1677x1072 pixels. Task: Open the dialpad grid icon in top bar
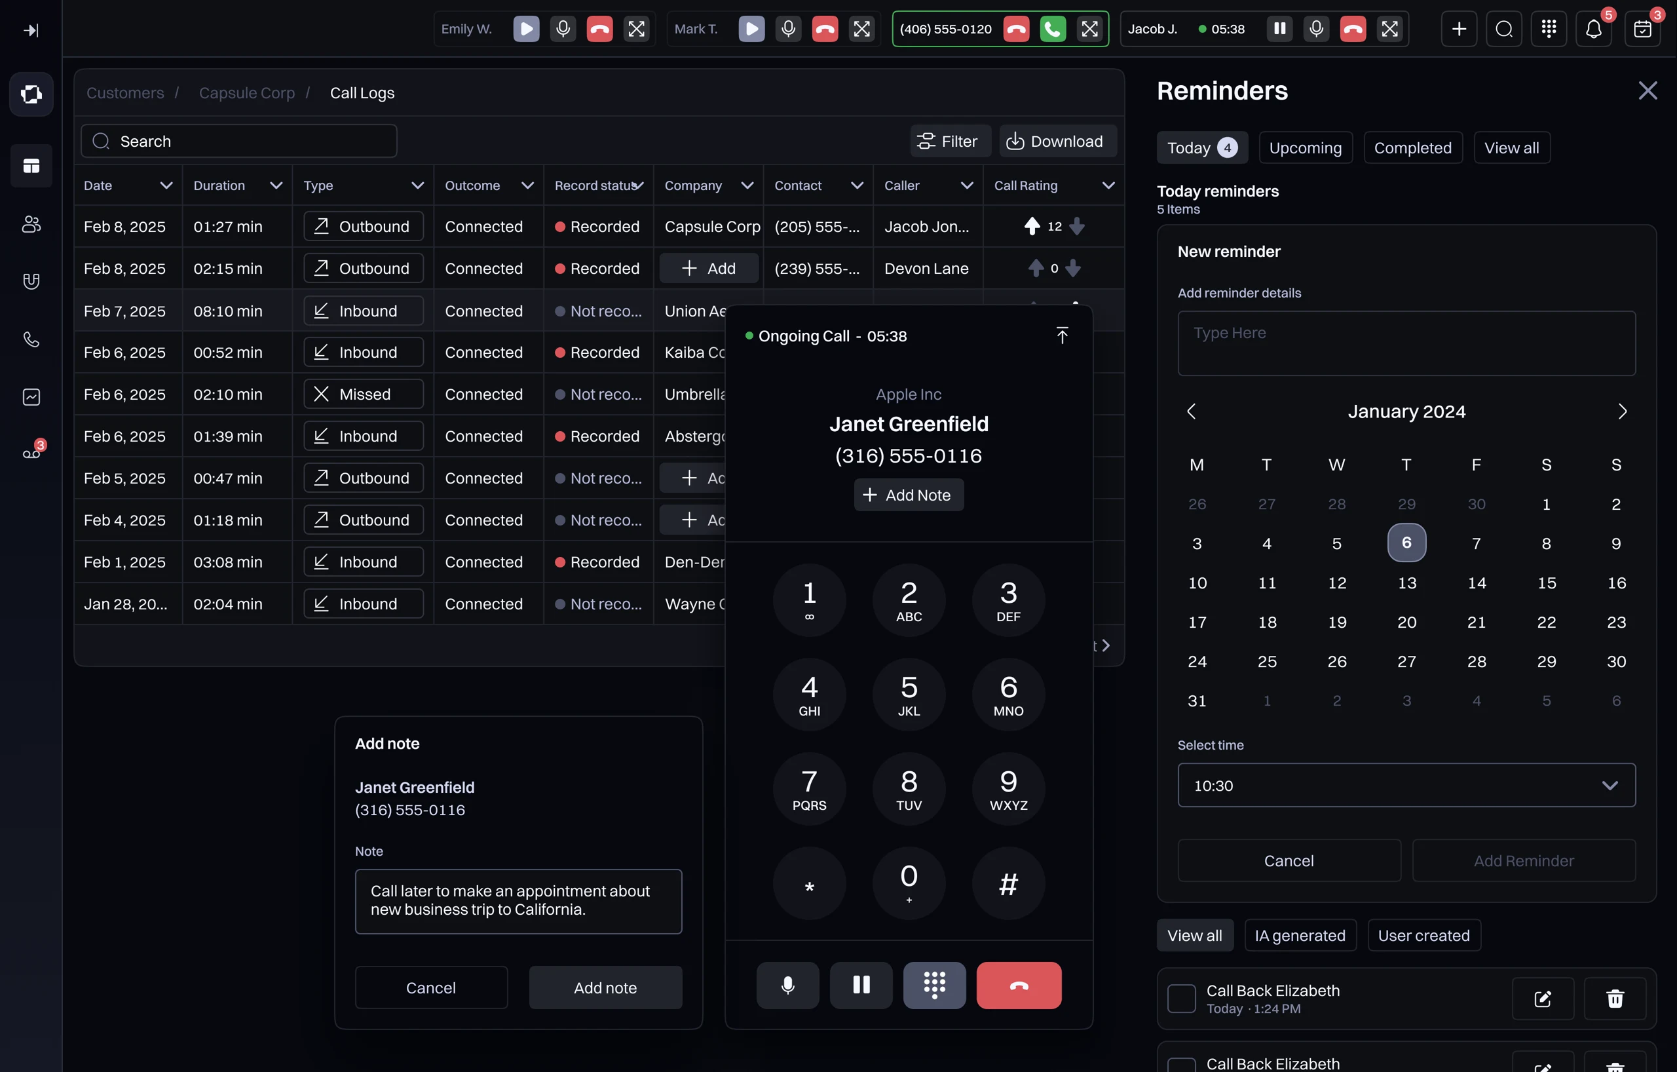click(x=1549, y=29)
